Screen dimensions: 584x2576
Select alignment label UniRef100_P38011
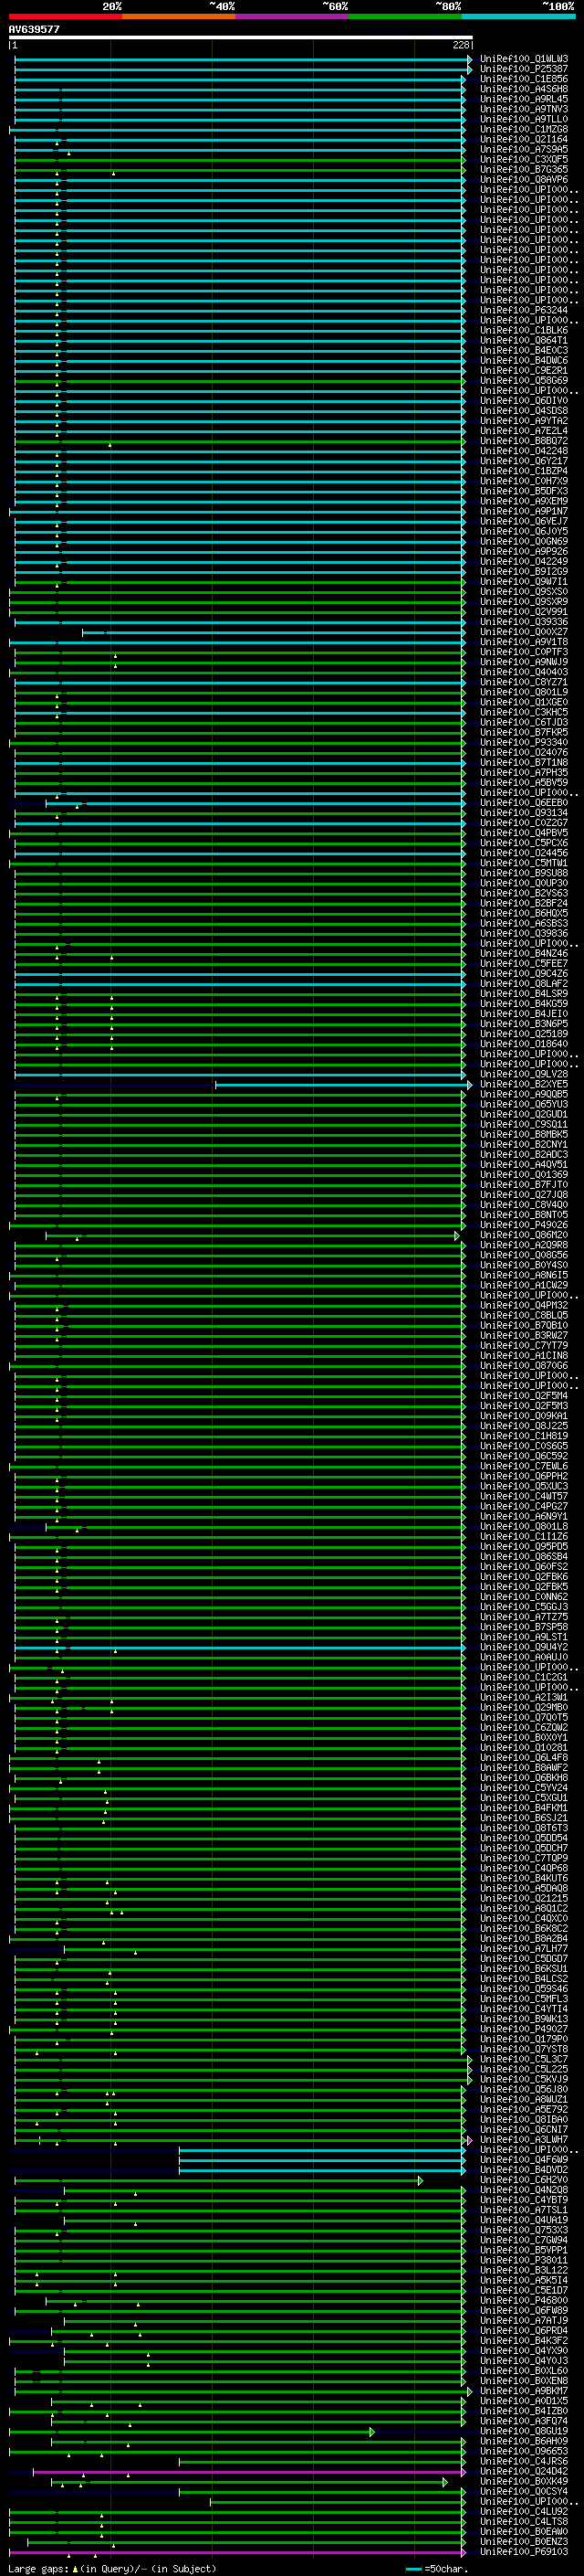click(523, 2260)
